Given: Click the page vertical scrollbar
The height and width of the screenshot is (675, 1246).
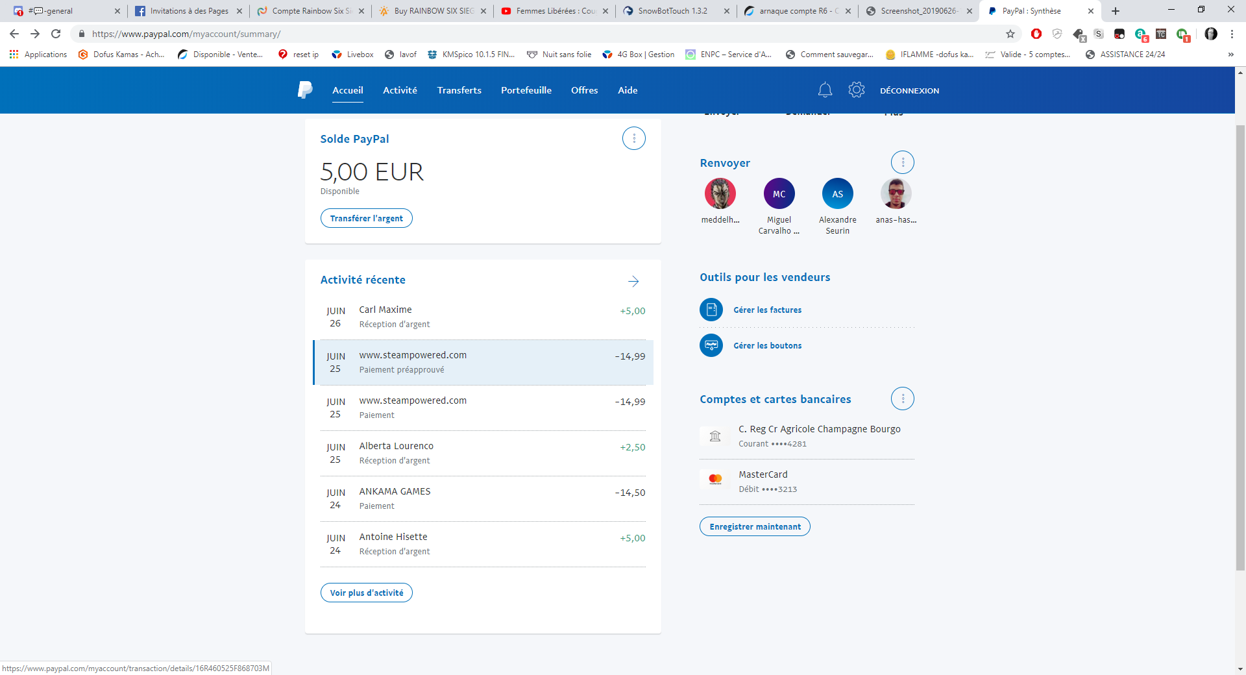Looking at the screenshot, I should pos(1240,347).
